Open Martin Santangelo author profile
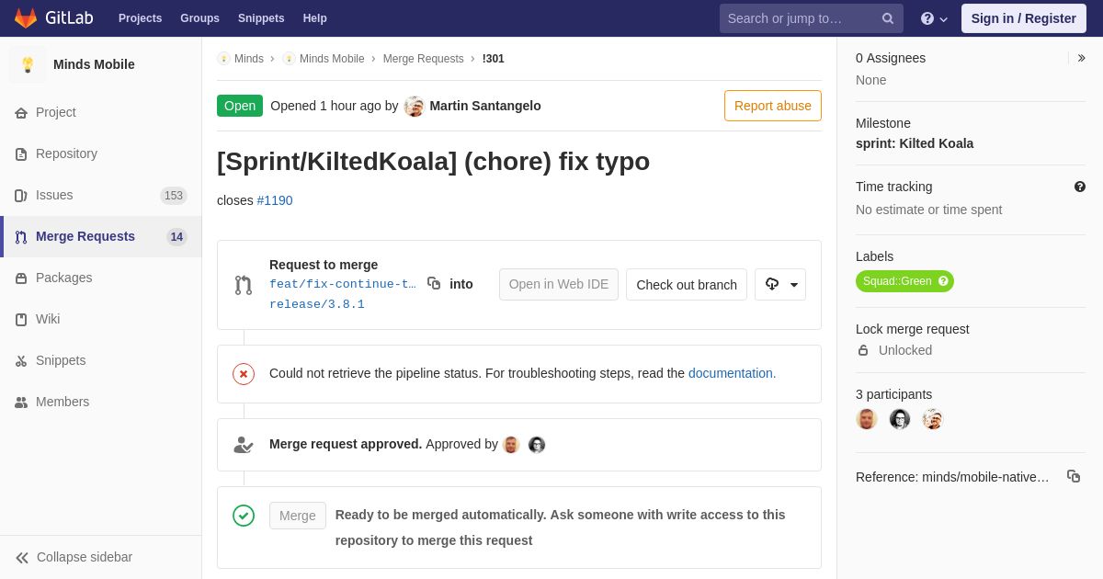Viewport: 1103px width, 579px height. [485, 106]
